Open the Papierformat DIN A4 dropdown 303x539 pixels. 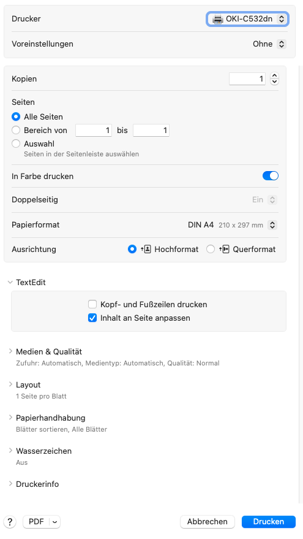tap(233, 225)
